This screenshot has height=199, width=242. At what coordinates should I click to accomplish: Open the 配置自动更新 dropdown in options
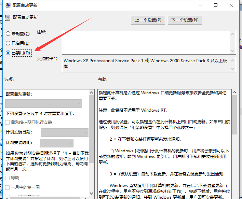[43, 103]
